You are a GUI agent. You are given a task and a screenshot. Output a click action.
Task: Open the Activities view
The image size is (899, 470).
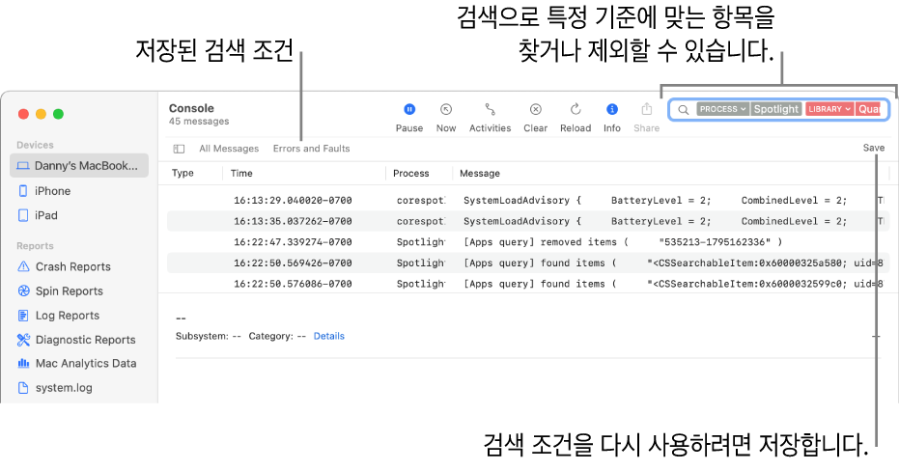click(490, 118)
